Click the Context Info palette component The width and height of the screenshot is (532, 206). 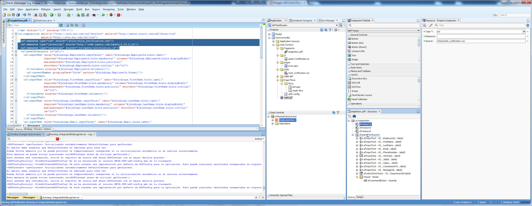point(358,51)
